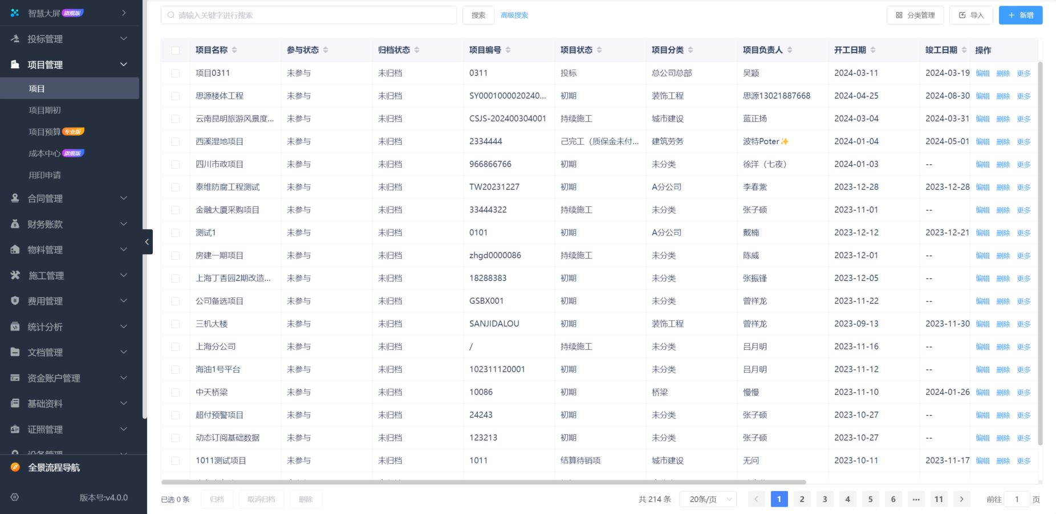
Task: Select the 项目预算 menu item
Action: [46, 131]
